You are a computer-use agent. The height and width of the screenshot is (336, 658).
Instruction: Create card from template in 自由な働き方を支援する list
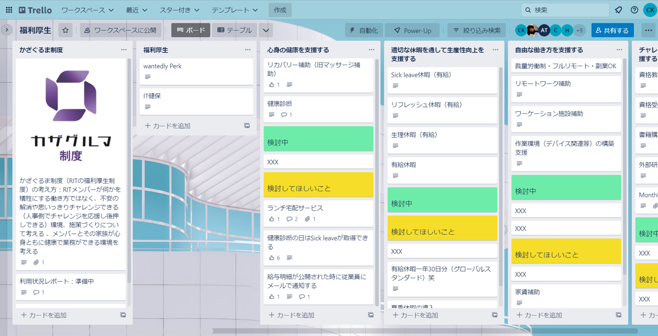click(x=619, y=315)
